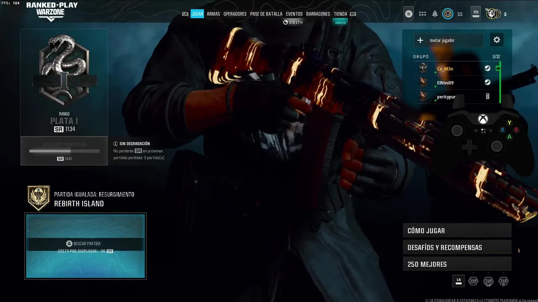Select the first 2XP token icon
Viewport: 538px width, 302px height.
point(474,281)
